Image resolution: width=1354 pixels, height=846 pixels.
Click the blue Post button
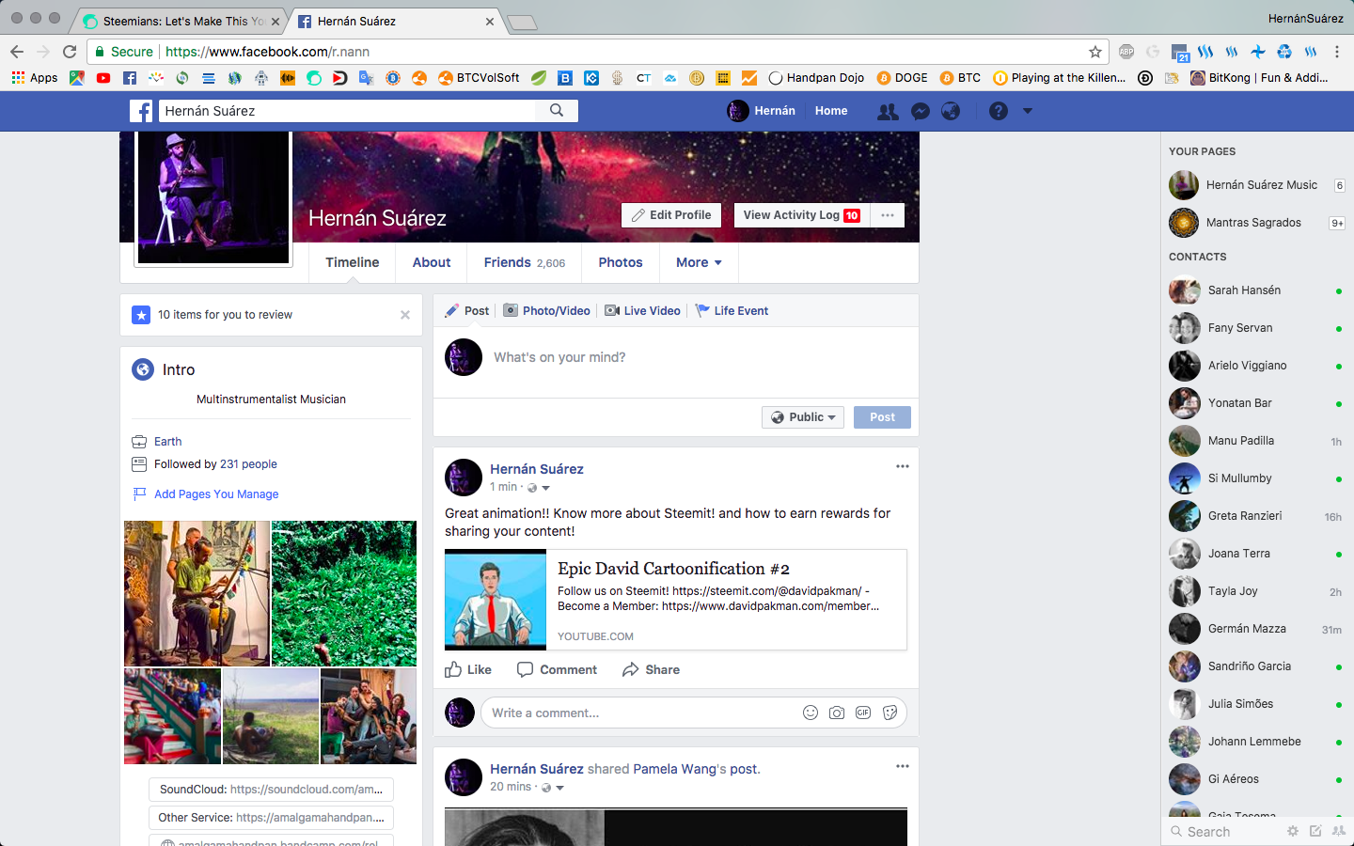click(882, 417)
